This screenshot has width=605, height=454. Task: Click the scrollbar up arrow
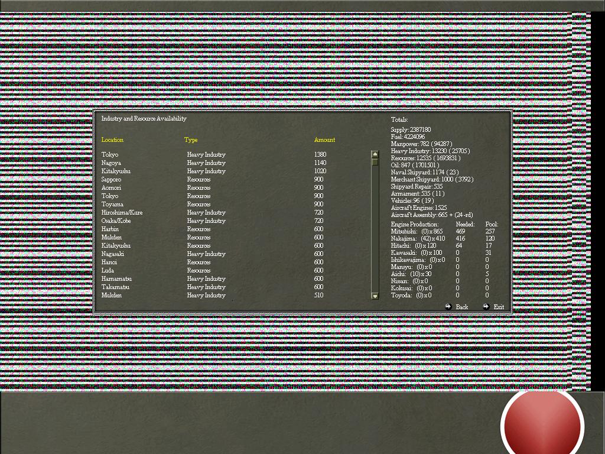coord(375,154)
